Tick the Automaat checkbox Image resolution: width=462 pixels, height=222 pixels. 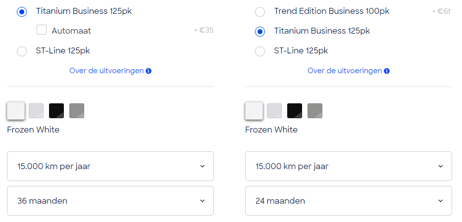pyautogui.click(x=42, y=31)
